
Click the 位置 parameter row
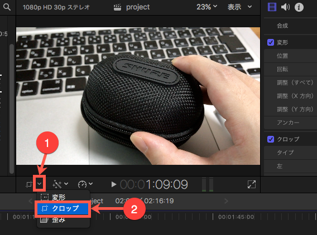[291, 56]
